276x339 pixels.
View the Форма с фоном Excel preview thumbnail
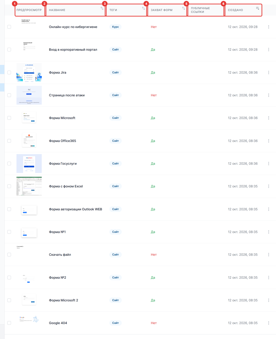(29, 186)
